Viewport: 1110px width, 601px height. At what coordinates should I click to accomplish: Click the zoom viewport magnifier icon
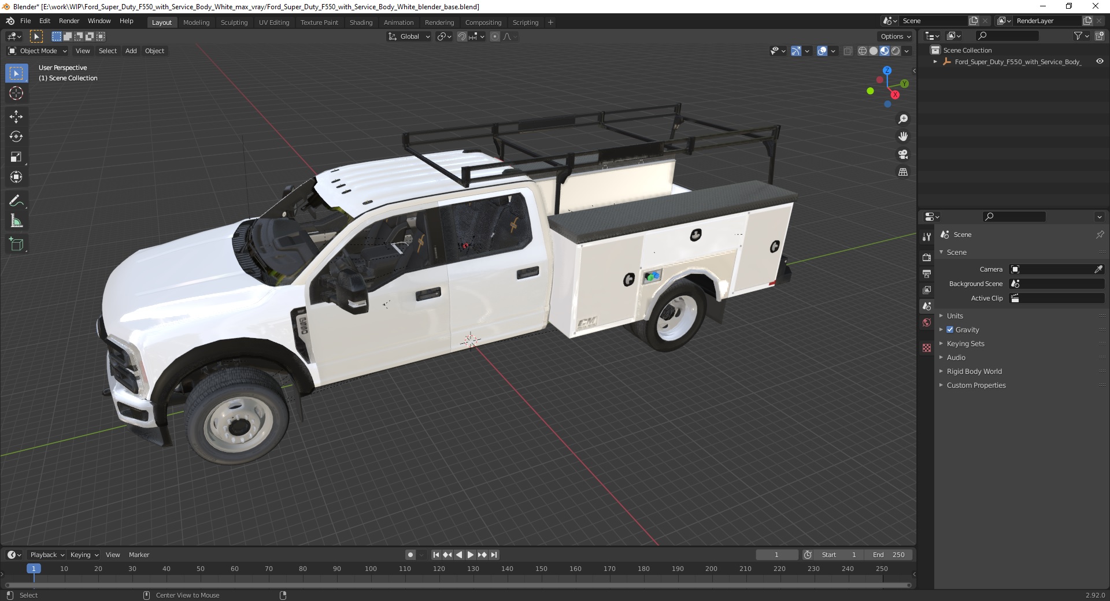point(903,119)
